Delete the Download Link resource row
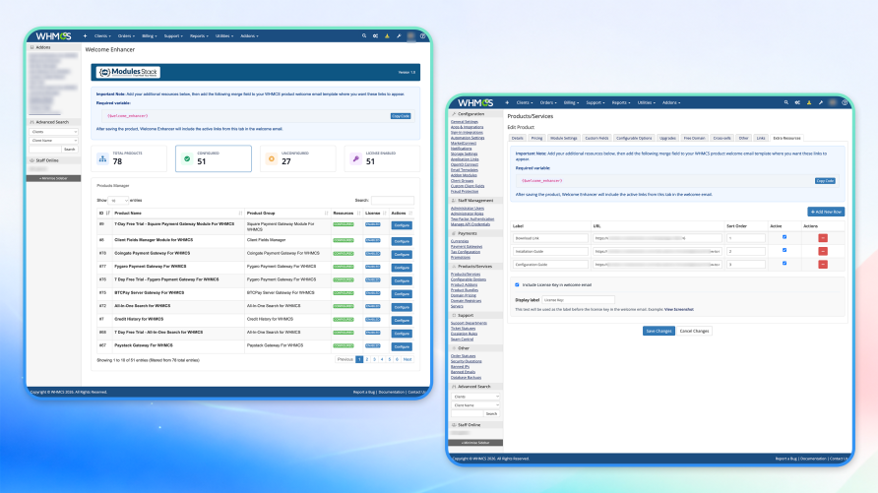 click(x=823, y=238)
